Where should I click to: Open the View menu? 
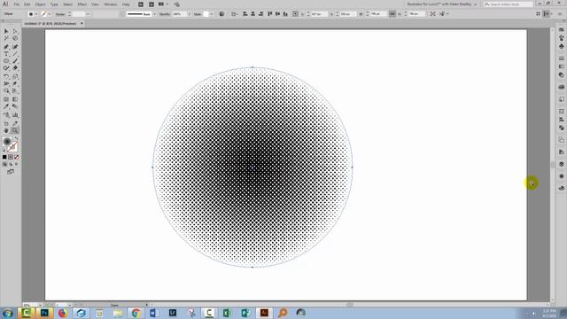95,4
